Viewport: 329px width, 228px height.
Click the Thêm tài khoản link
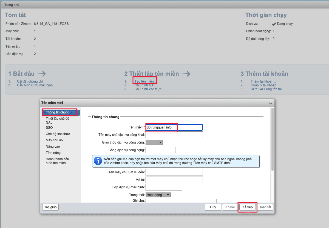coord(263,81)
